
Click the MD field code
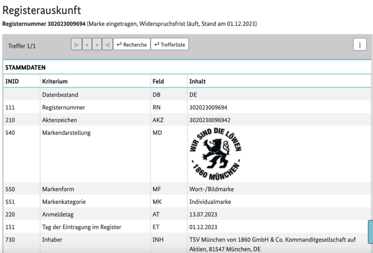coord(157,132)
